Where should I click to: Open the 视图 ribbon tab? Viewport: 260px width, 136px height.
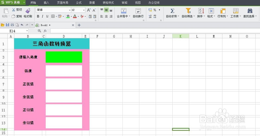click(138, 3)
